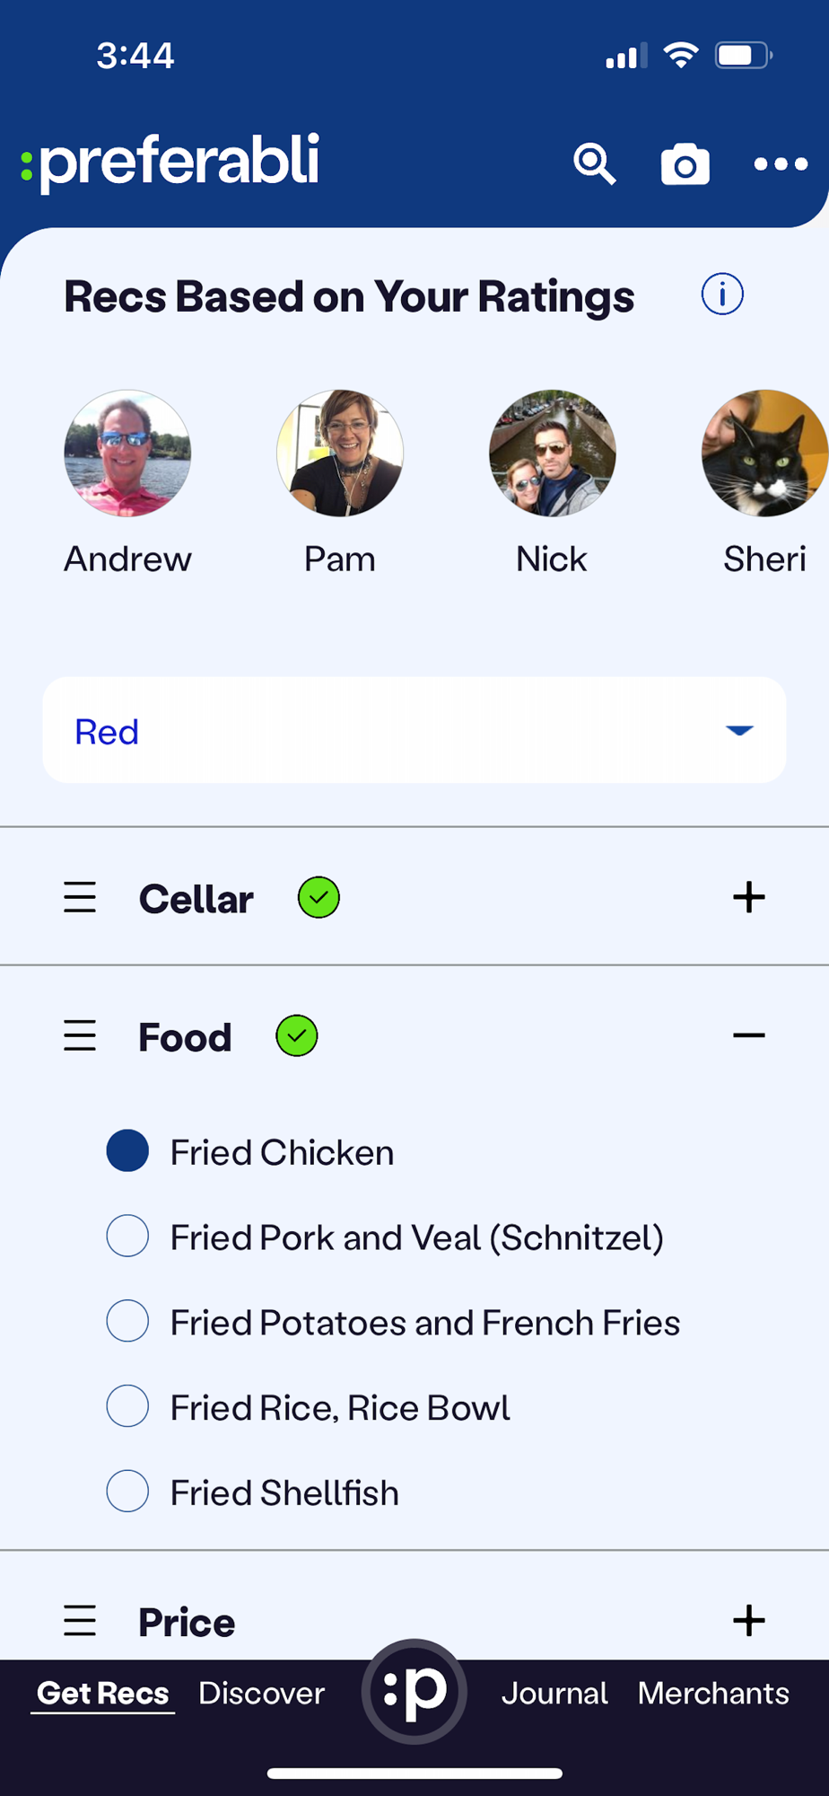Switch to the Discover tab

tap(261, 1693)
